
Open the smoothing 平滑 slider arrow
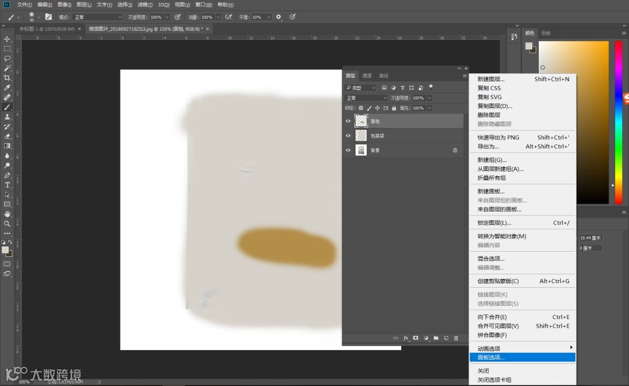coord(268,17)
